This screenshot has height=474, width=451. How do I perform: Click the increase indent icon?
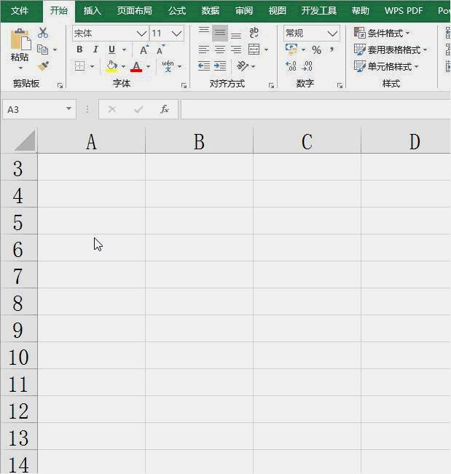click(x=220, y=66)
